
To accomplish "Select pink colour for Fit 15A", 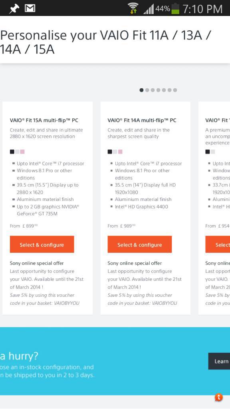I will click(22, 151).
